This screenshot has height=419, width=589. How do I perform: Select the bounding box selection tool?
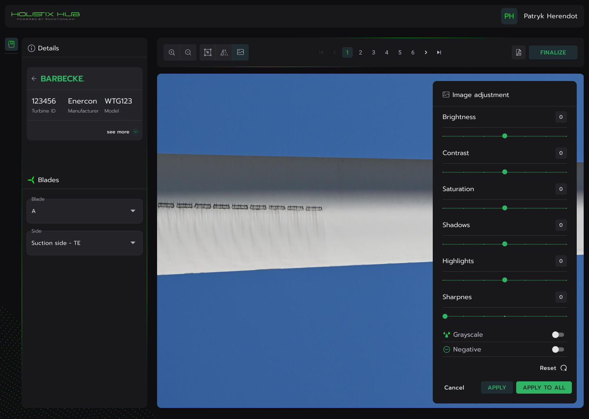point(208,52)
